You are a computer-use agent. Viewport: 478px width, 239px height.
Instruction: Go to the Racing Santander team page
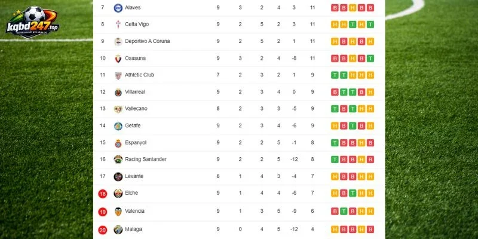[146, 159]
